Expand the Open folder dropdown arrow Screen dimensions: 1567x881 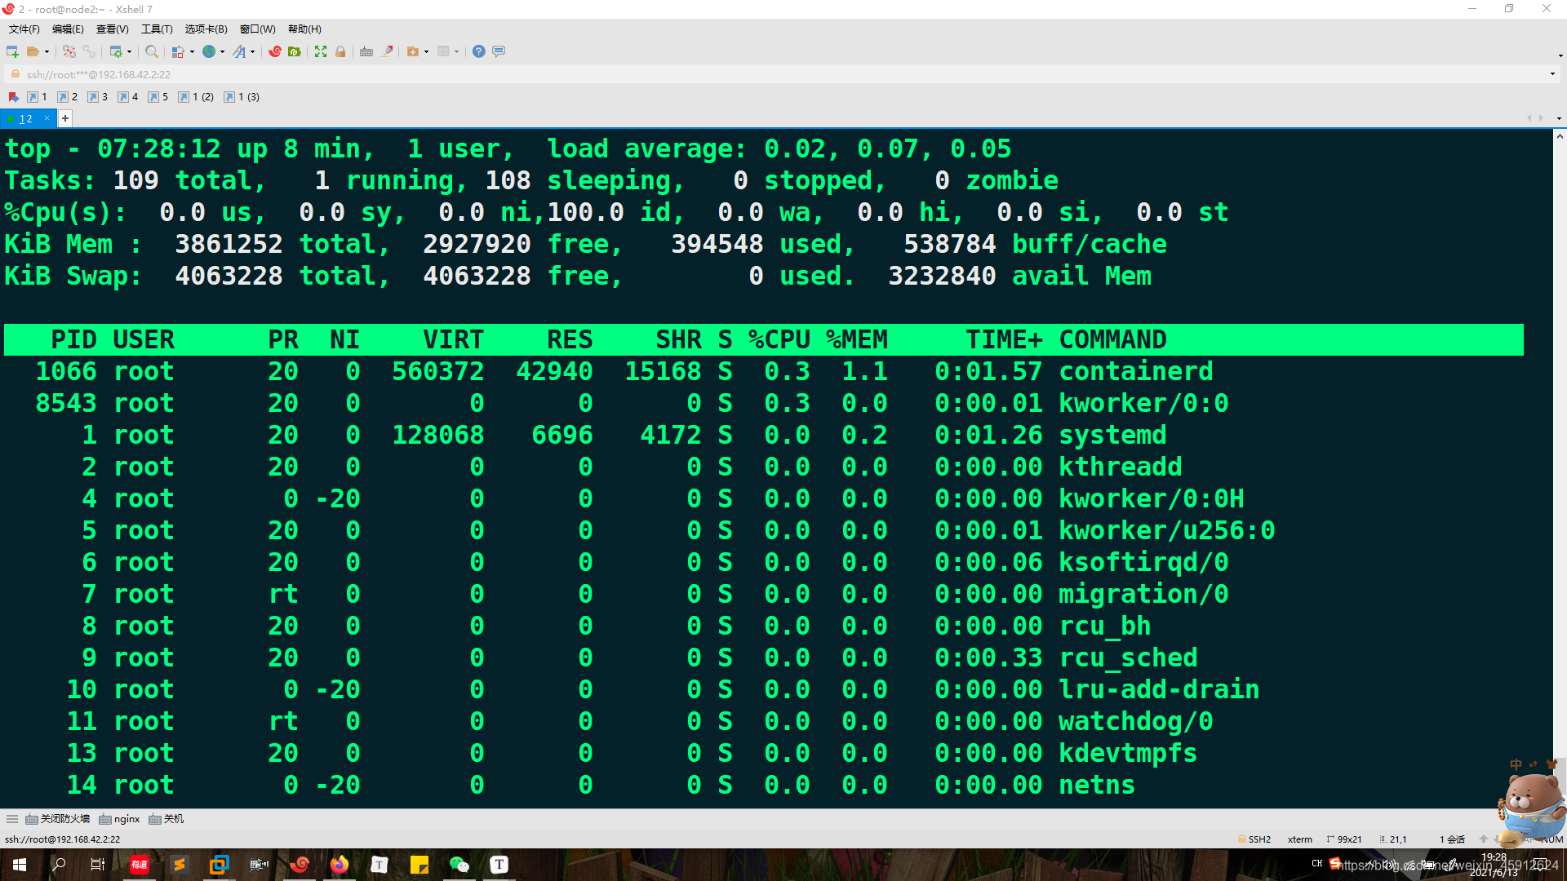tap(47, 52)
